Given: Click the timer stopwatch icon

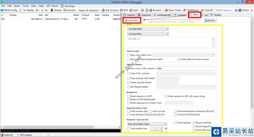Looking at the screenshot, I should (147, 10).
